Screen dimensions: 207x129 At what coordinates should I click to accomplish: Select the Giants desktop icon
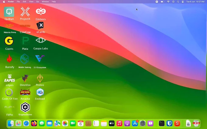point(9,41)
